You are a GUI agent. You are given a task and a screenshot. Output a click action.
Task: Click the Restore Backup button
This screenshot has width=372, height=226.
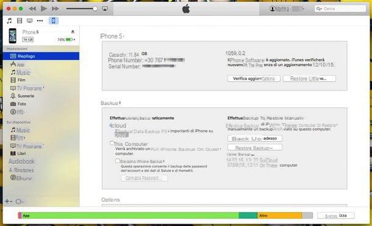[x=255, y=148]
